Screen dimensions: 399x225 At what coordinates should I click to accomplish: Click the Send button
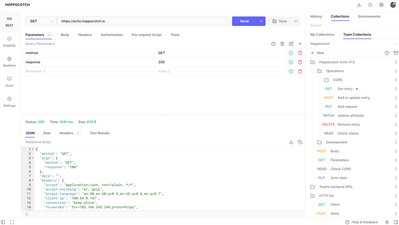point(244,21)
